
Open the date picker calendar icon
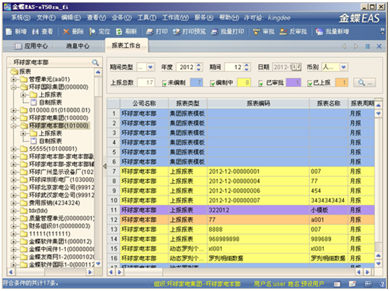[296, 67]
